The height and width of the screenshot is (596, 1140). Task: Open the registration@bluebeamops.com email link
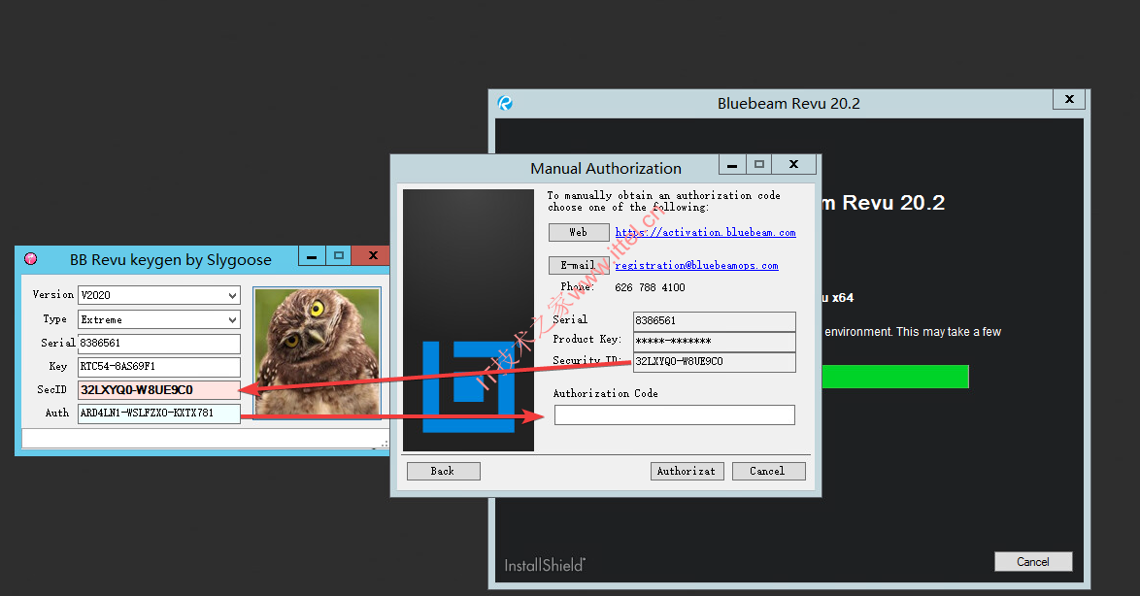click(696, 265)
